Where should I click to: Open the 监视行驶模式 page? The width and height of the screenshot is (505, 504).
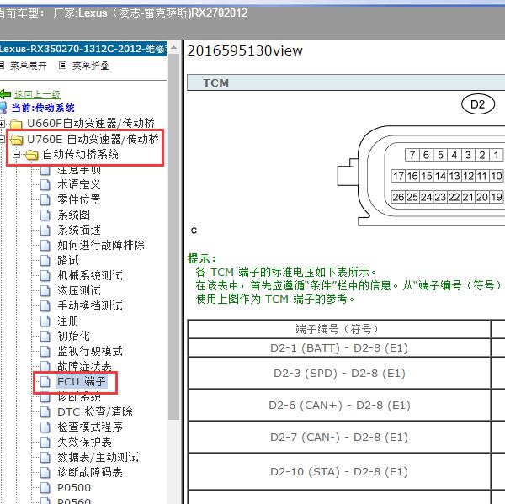90,351
